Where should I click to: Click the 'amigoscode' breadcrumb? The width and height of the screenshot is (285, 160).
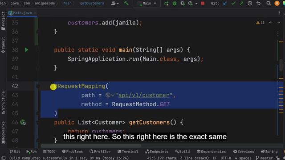[x=45, y=3]
